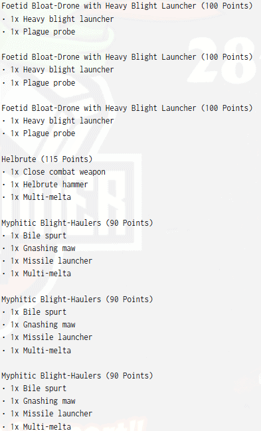Click the second Foetid Bloat-Drone heading
The width and height of the screenshot is (261, 431).
pyautogui.click(x=127, y=57)
